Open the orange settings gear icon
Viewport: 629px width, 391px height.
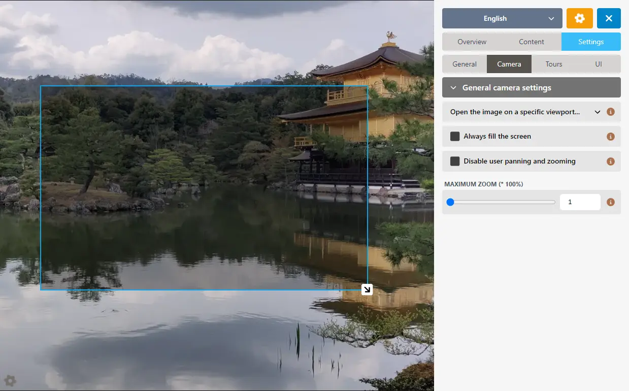[x=579, y=18]
